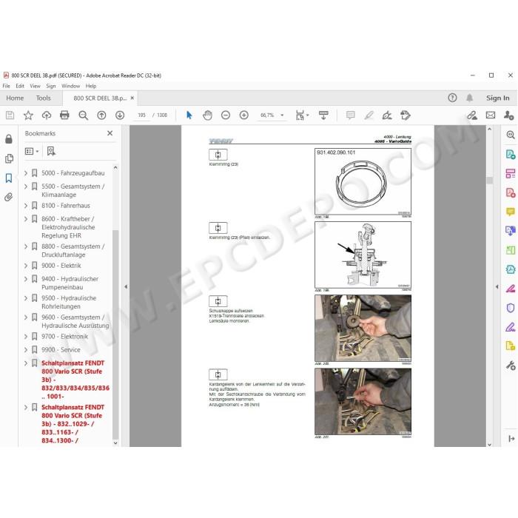Open the sign document pen icon
The height and width of the screenshot is (518, 518).
coord(387,115)
